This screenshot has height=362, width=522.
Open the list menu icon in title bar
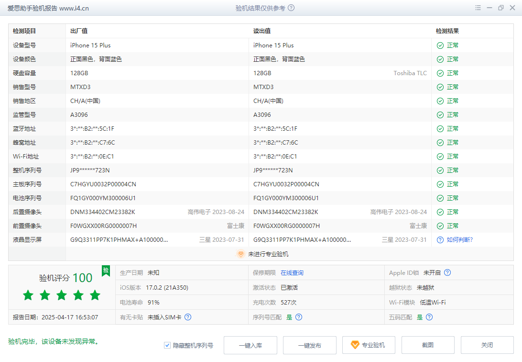pyautogui.click(x=478, y=8)
